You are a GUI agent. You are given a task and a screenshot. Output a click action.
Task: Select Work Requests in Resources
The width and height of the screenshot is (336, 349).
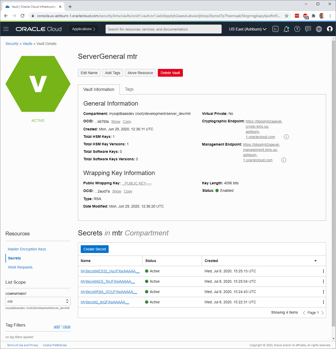click(x=20, y=267)
